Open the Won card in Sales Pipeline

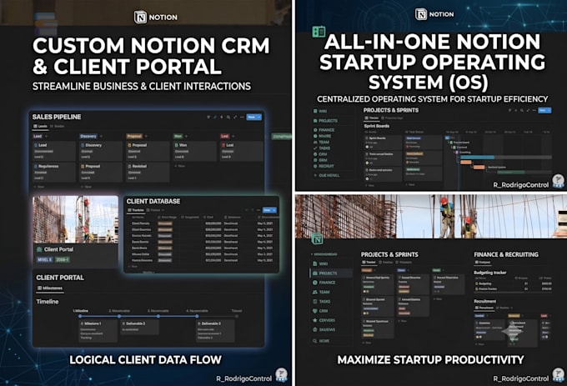[194, 151]
